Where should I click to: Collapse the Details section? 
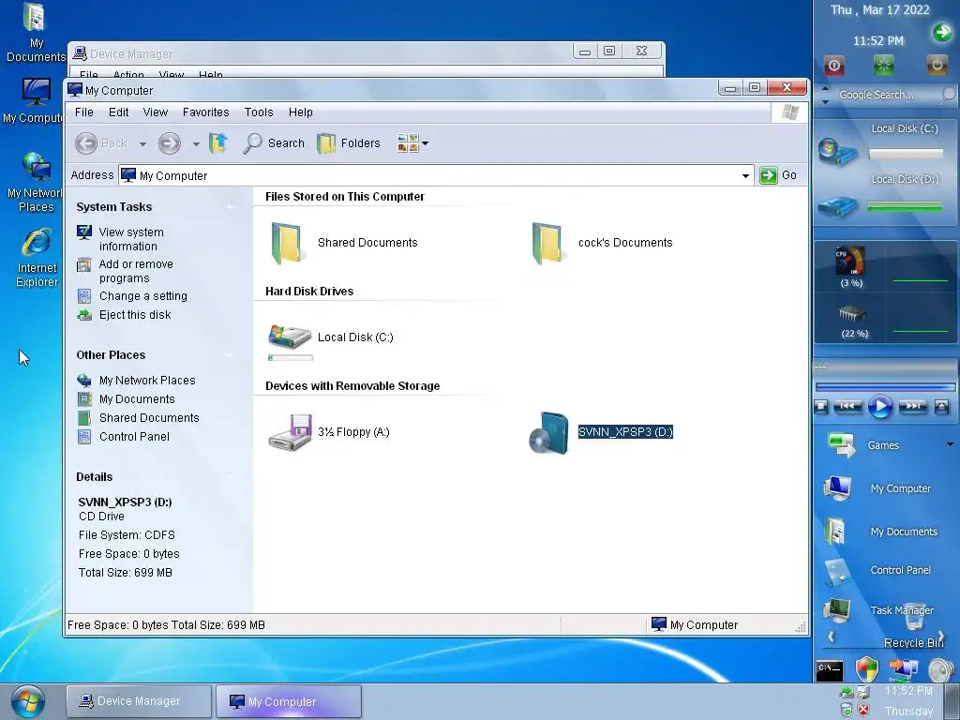pos(231,477)
